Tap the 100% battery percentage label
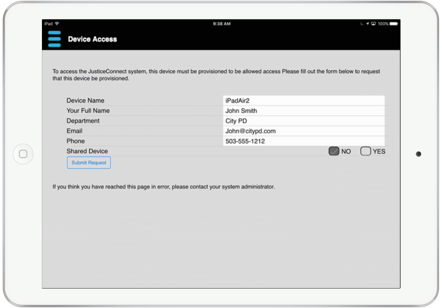Viewport: 442px width, 308px height. coord(383,24)
